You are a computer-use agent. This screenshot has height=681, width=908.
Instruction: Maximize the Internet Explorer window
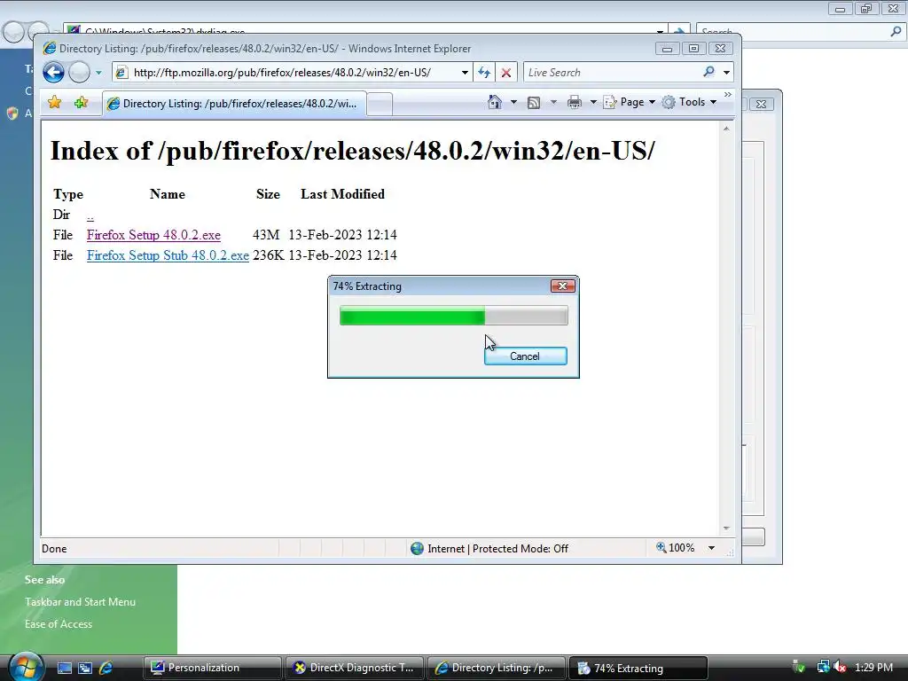(x=693, y=49)
